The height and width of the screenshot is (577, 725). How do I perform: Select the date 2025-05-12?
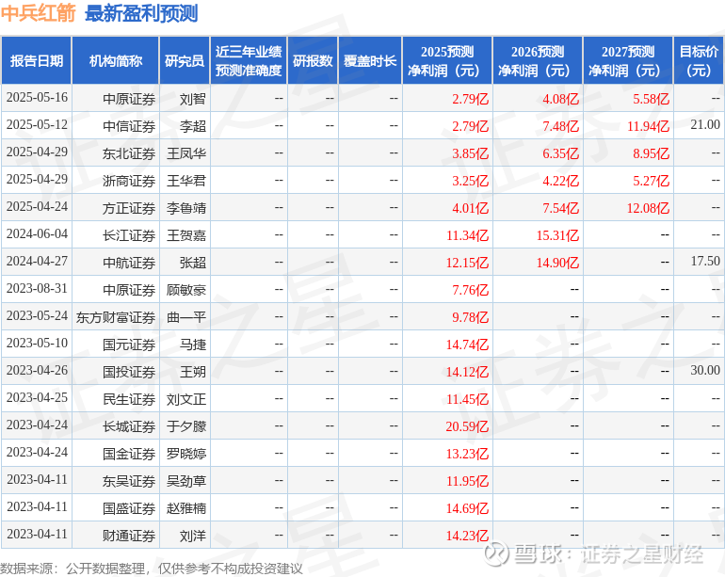[37, 125]
